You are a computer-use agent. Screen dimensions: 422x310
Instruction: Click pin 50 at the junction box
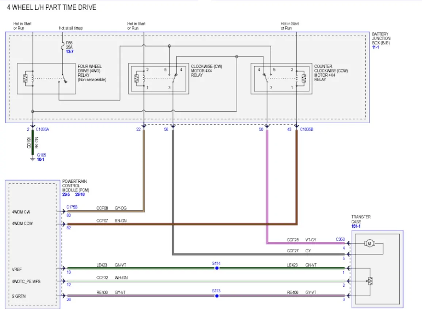click(x=261, y=129)
